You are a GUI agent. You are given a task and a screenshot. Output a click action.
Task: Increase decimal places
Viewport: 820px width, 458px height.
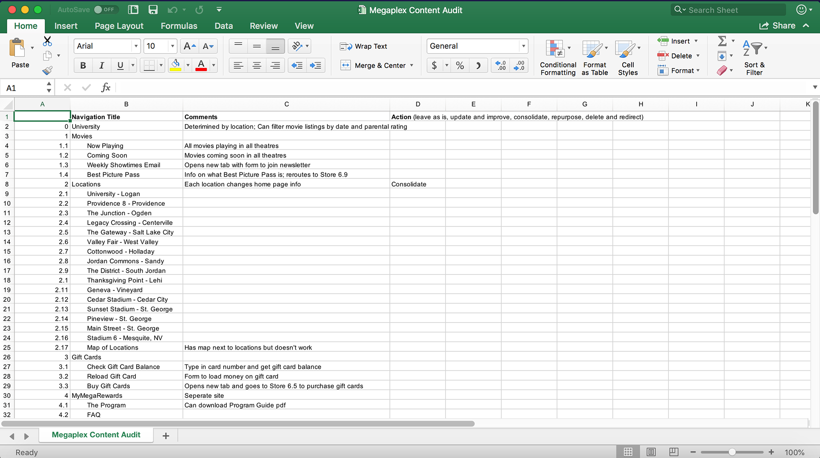click(x=500, y=65)
